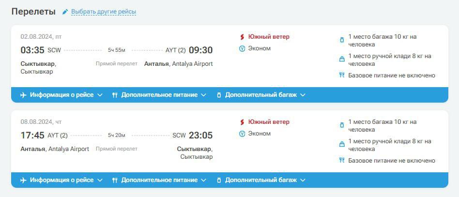Expand Дополнительный багаж for first flight
This screenshot has height=197, width=459.
pyautogui.click(x=260, y=95)
